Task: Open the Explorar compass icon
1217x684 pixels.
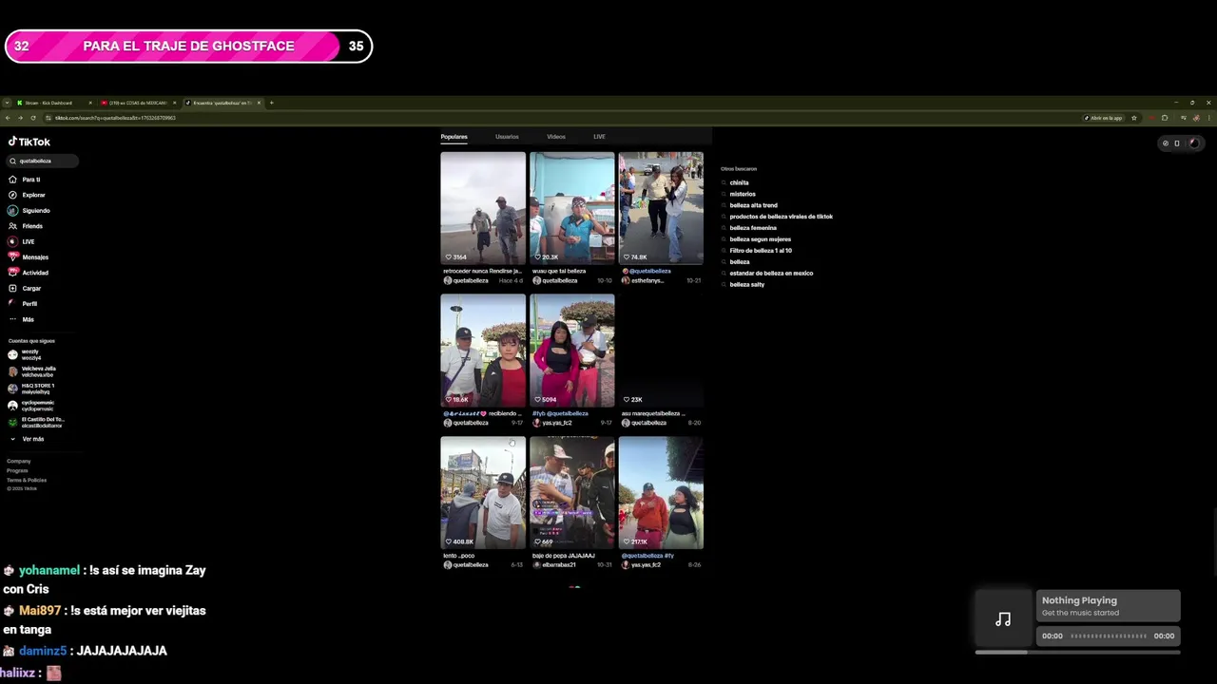Action: pyautogui.click(x=12, y=195)
